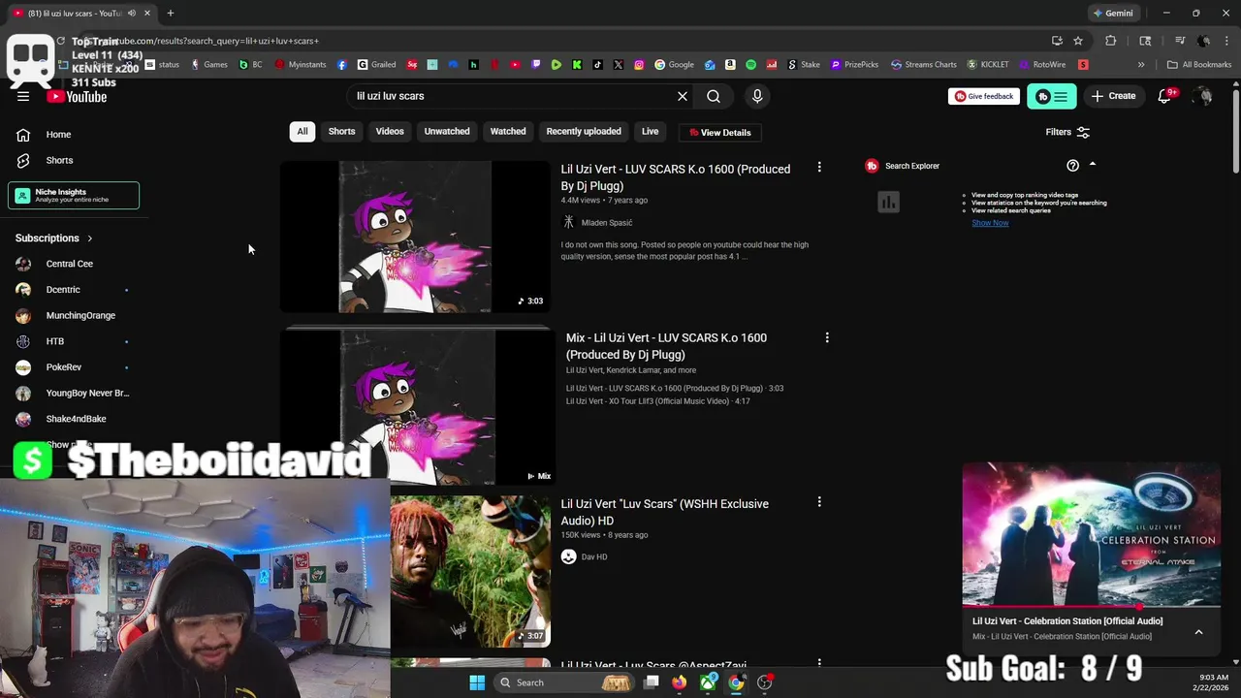
Task: Select the Shorts filter chip
Action: (x=341, y=132)
